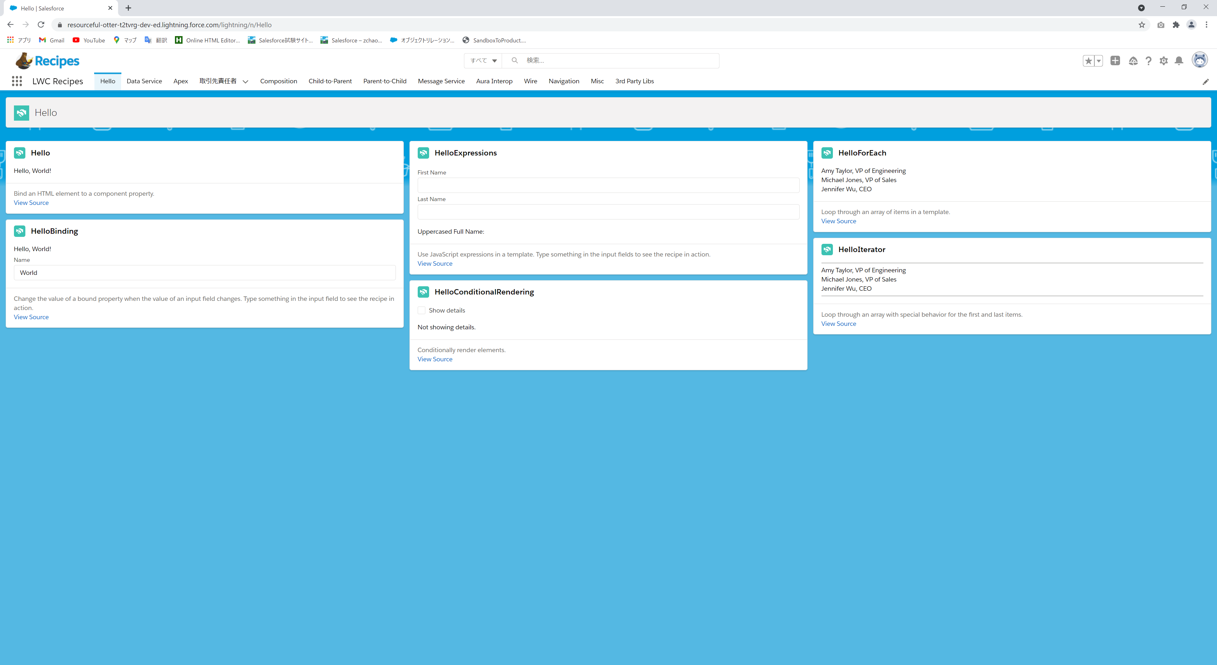Screen dimensions: 1217x665
Task: Open View Source under Hello card
Action: click(31, 203)
